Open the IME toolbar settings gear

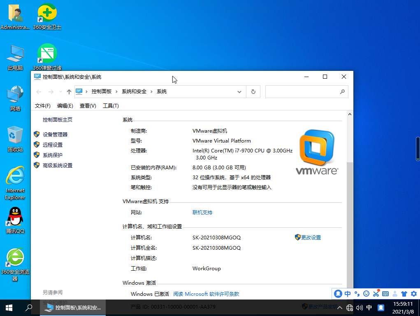pos(414,294)
